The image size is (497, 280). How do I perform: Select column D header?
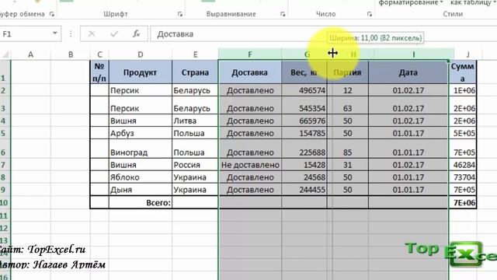click(141, 54)
